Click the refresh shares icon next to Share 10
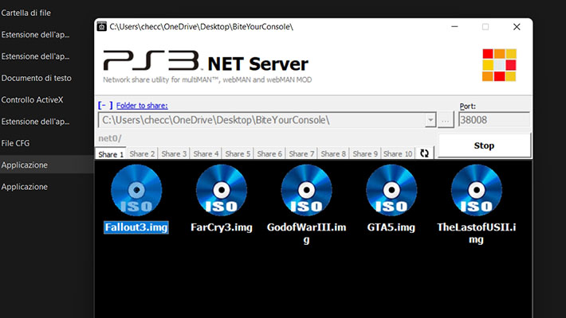The image size is (566, 318). 424,153
